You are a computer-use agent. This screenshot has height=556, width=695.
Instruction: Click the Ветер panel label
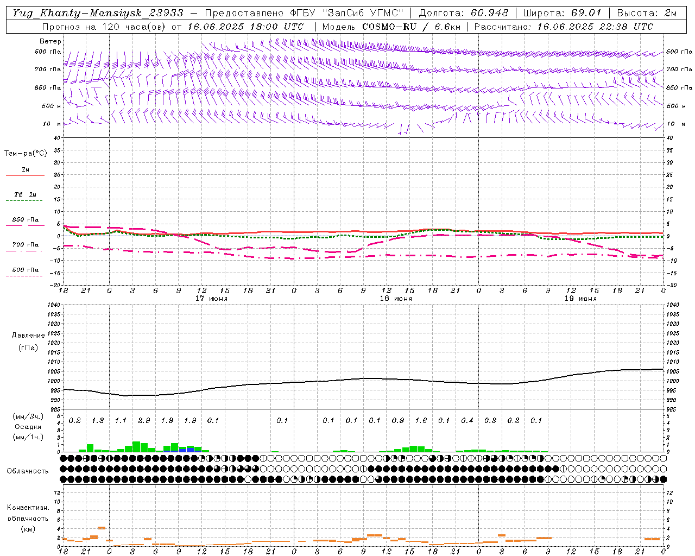pos(50,41)
